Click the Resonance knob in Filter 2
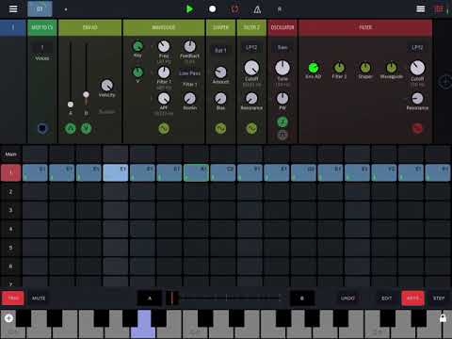The image size is (452, 339). coord(251,99)
